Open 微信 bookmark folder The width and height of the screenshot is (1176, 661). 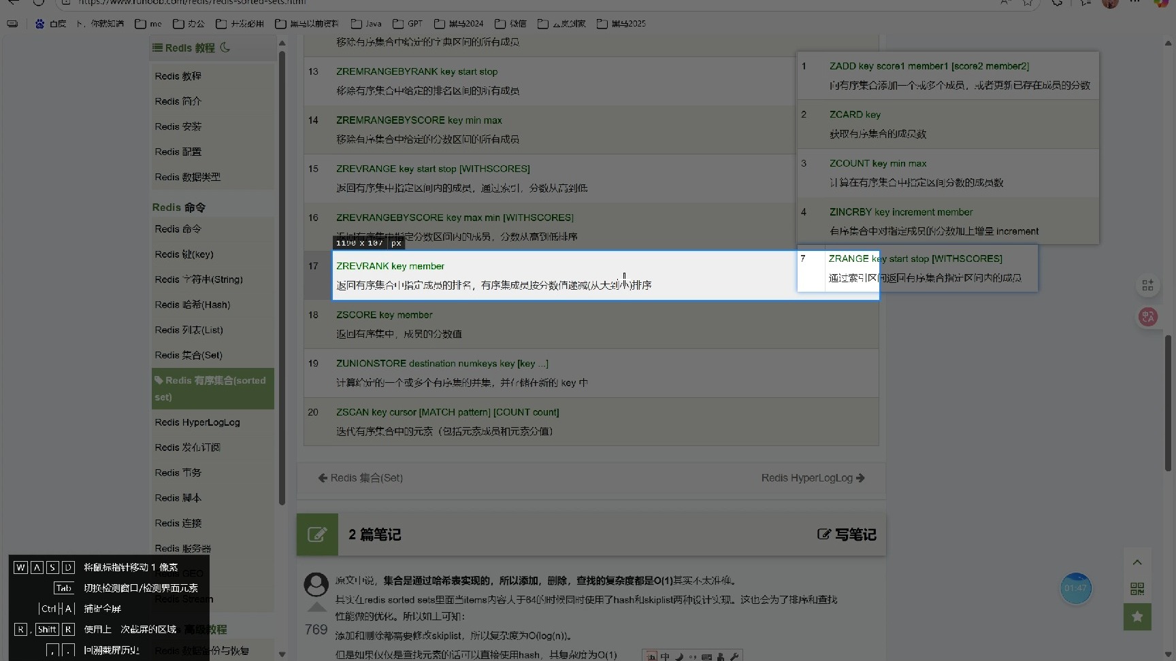(x=510, y=24)
